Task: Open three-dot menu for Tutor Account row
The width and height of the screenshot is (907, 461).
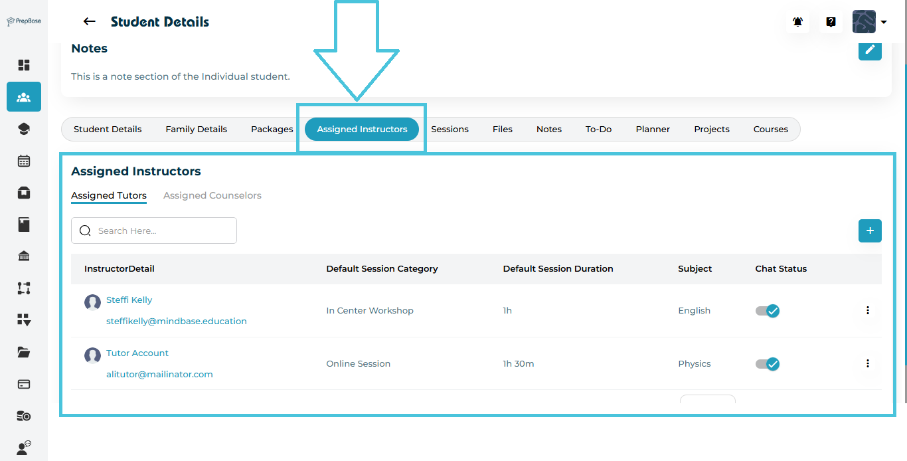Action: coord(867,363)
